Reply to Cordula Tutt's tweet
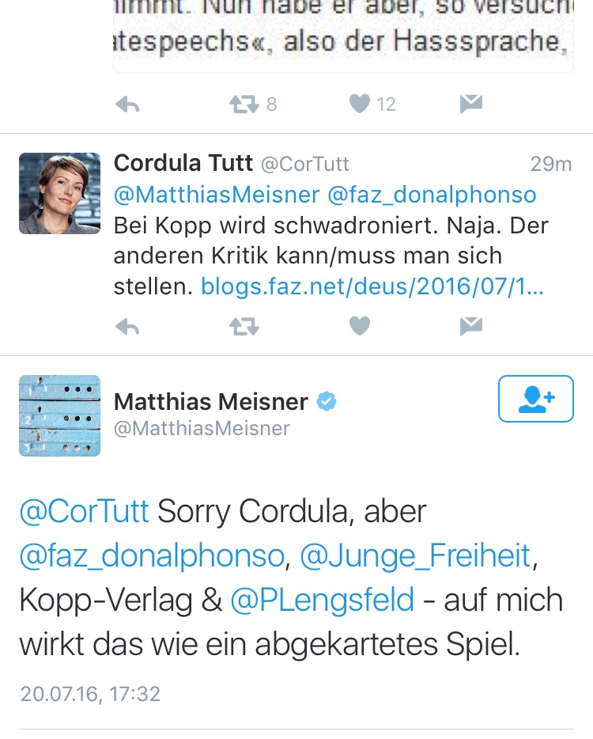593x739 pixels. (128, 326)
